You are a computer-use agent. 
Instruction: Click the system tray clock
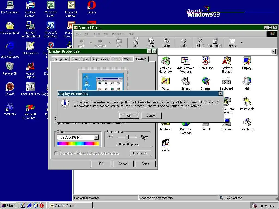[268, 206]
